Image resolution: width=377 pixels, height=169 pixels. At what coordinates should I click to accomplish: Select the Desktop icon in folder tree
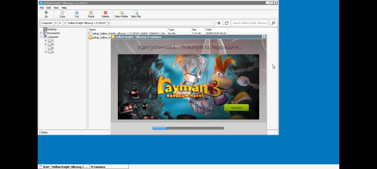click(x=45, y=29)
